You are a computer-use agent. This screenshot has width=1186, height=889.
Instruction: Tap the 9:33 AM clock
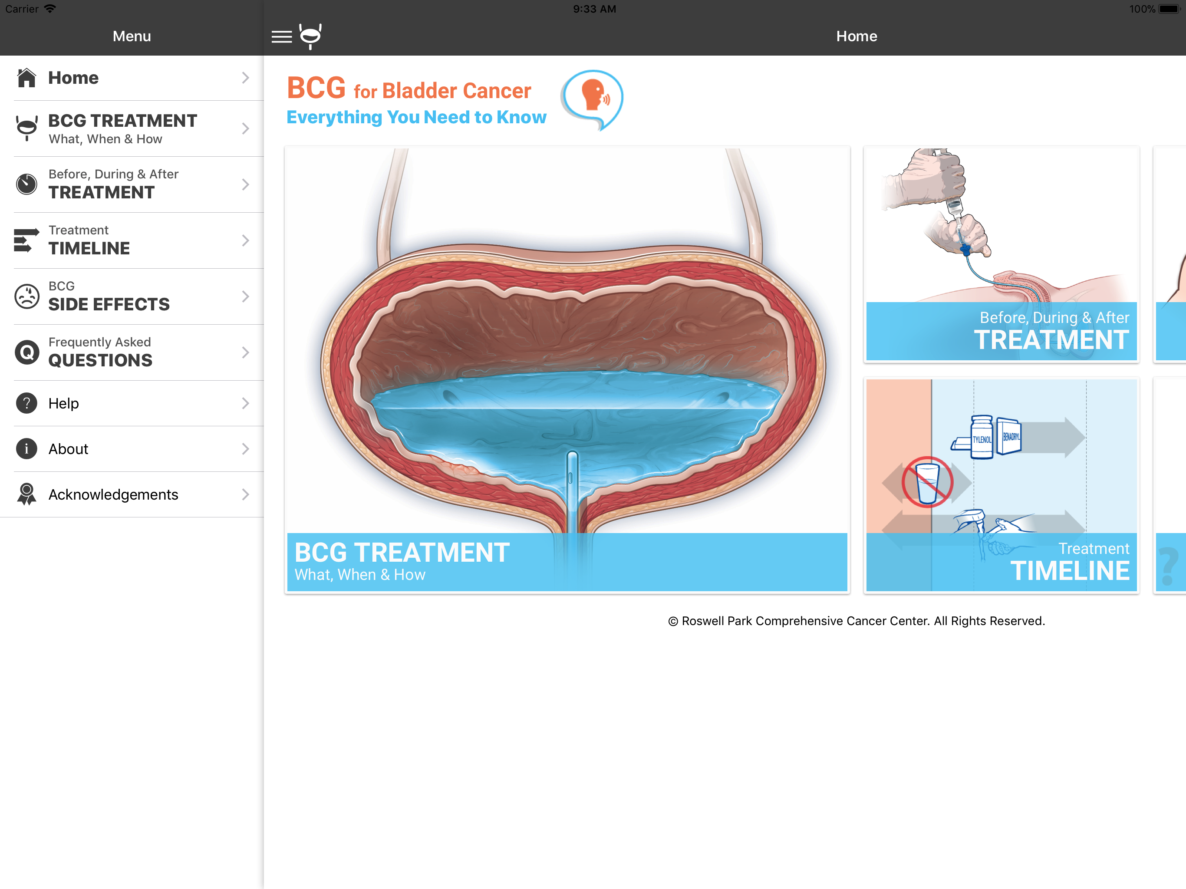coord(595,9)
